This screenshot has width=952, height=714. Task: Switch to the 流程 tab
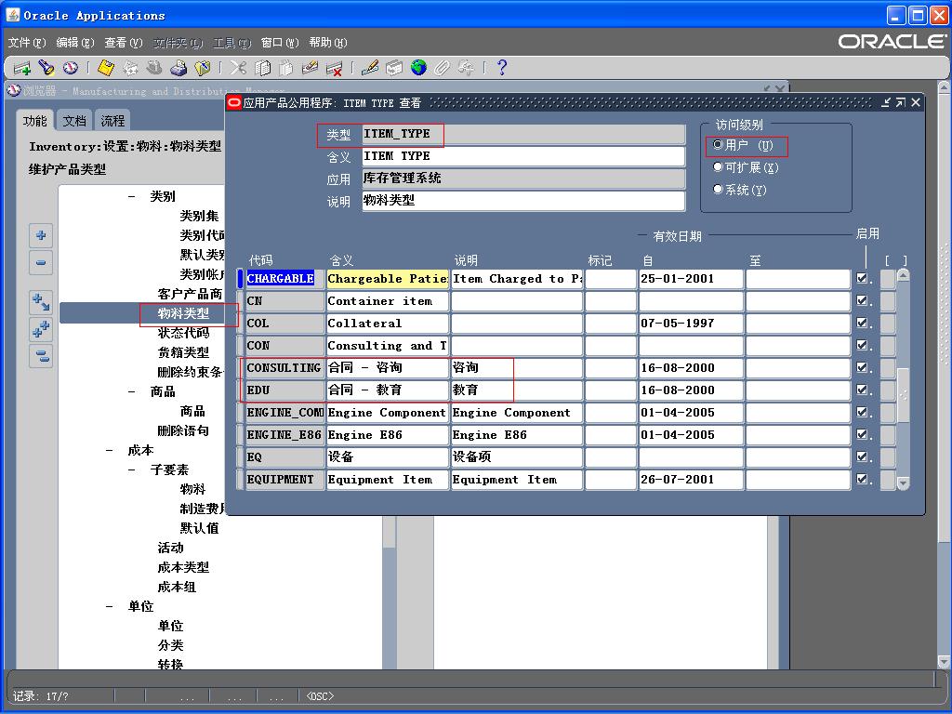[x=112, y=121]
